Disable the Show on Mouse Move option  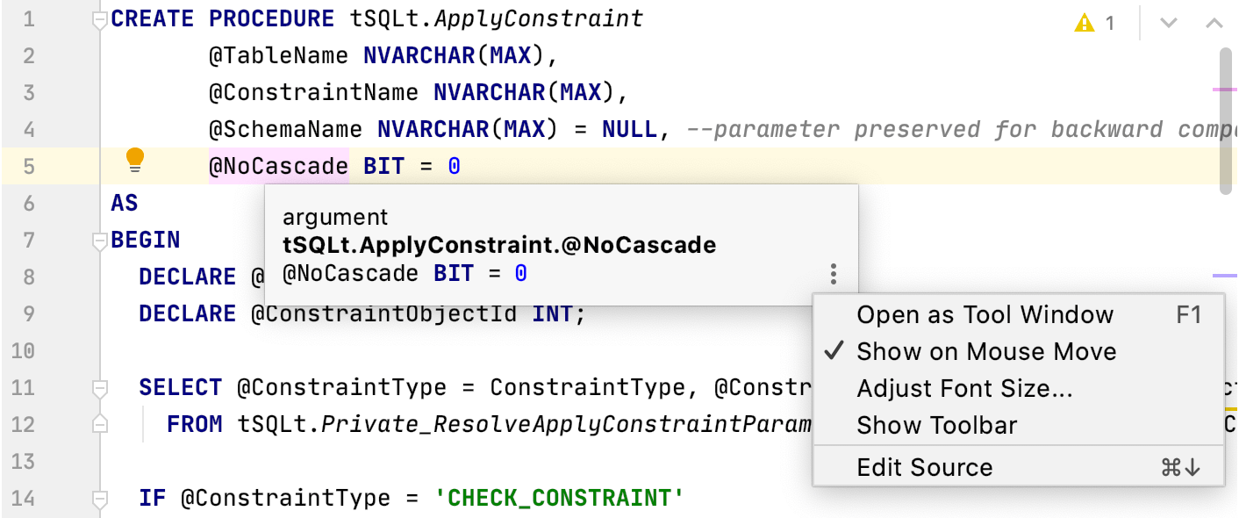(985, 351)
